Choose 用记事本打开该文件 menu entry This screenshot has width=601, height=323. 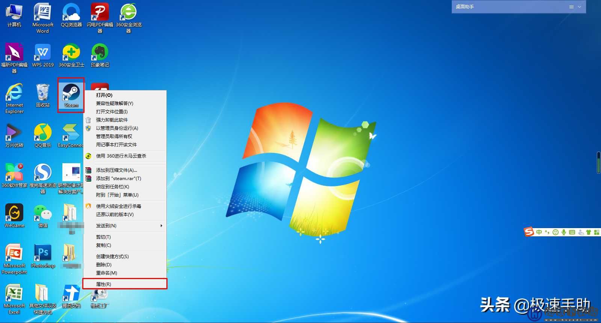[125, 145]
